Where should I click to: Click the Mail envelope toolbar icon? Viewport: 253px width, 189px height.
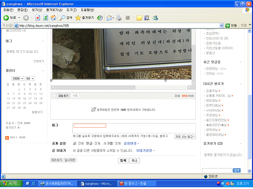click(109, 18)
